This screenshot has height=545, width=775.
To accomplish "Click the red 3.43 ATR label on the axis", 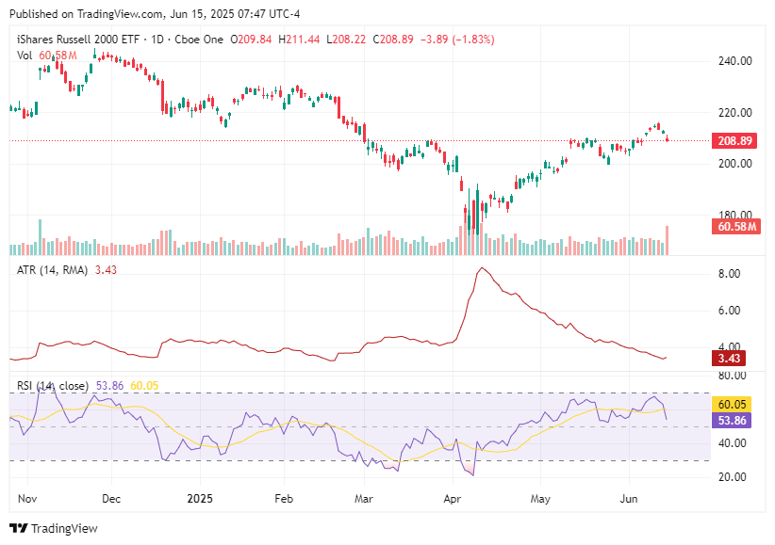I will tap(729, 358).
